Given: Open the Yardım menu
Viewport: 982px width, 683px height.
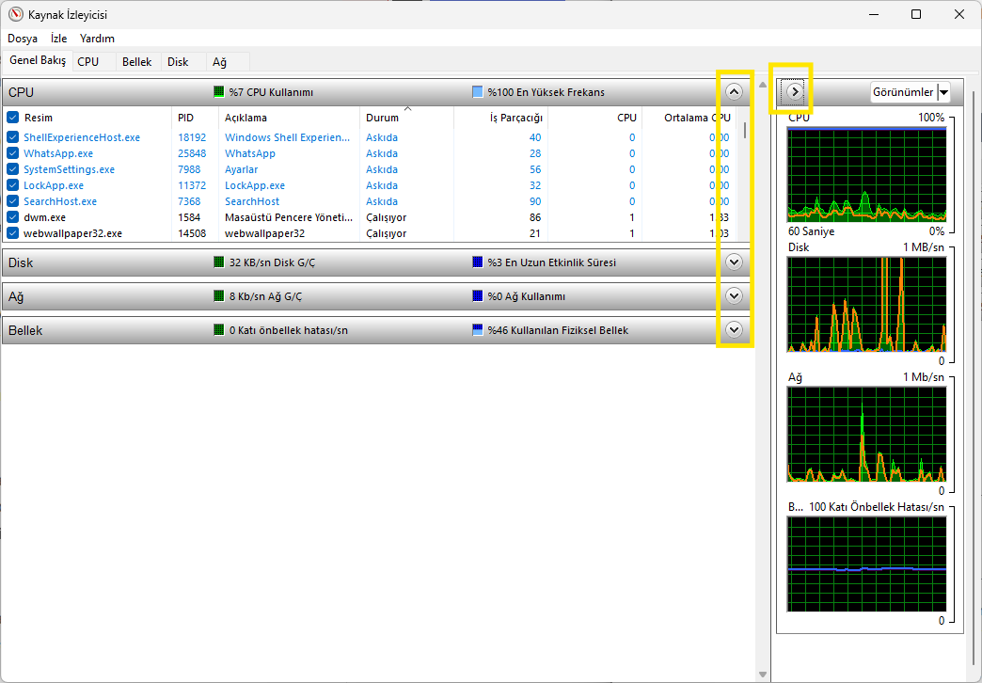Looking at the screenshot, I should 97,39.
